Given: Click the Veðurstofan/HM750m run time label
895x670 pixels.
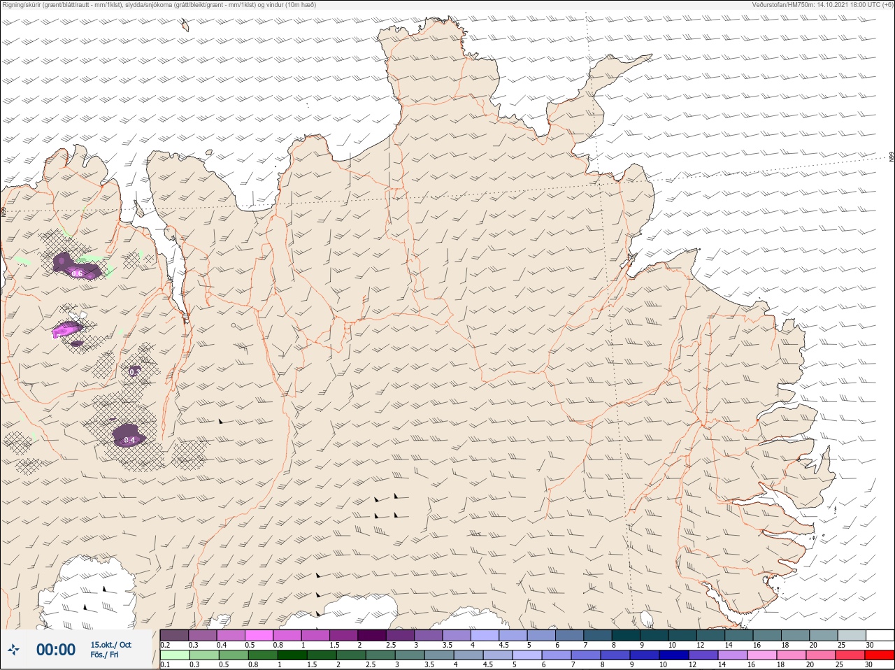Looking at the screenshot, I should [823, 5].
